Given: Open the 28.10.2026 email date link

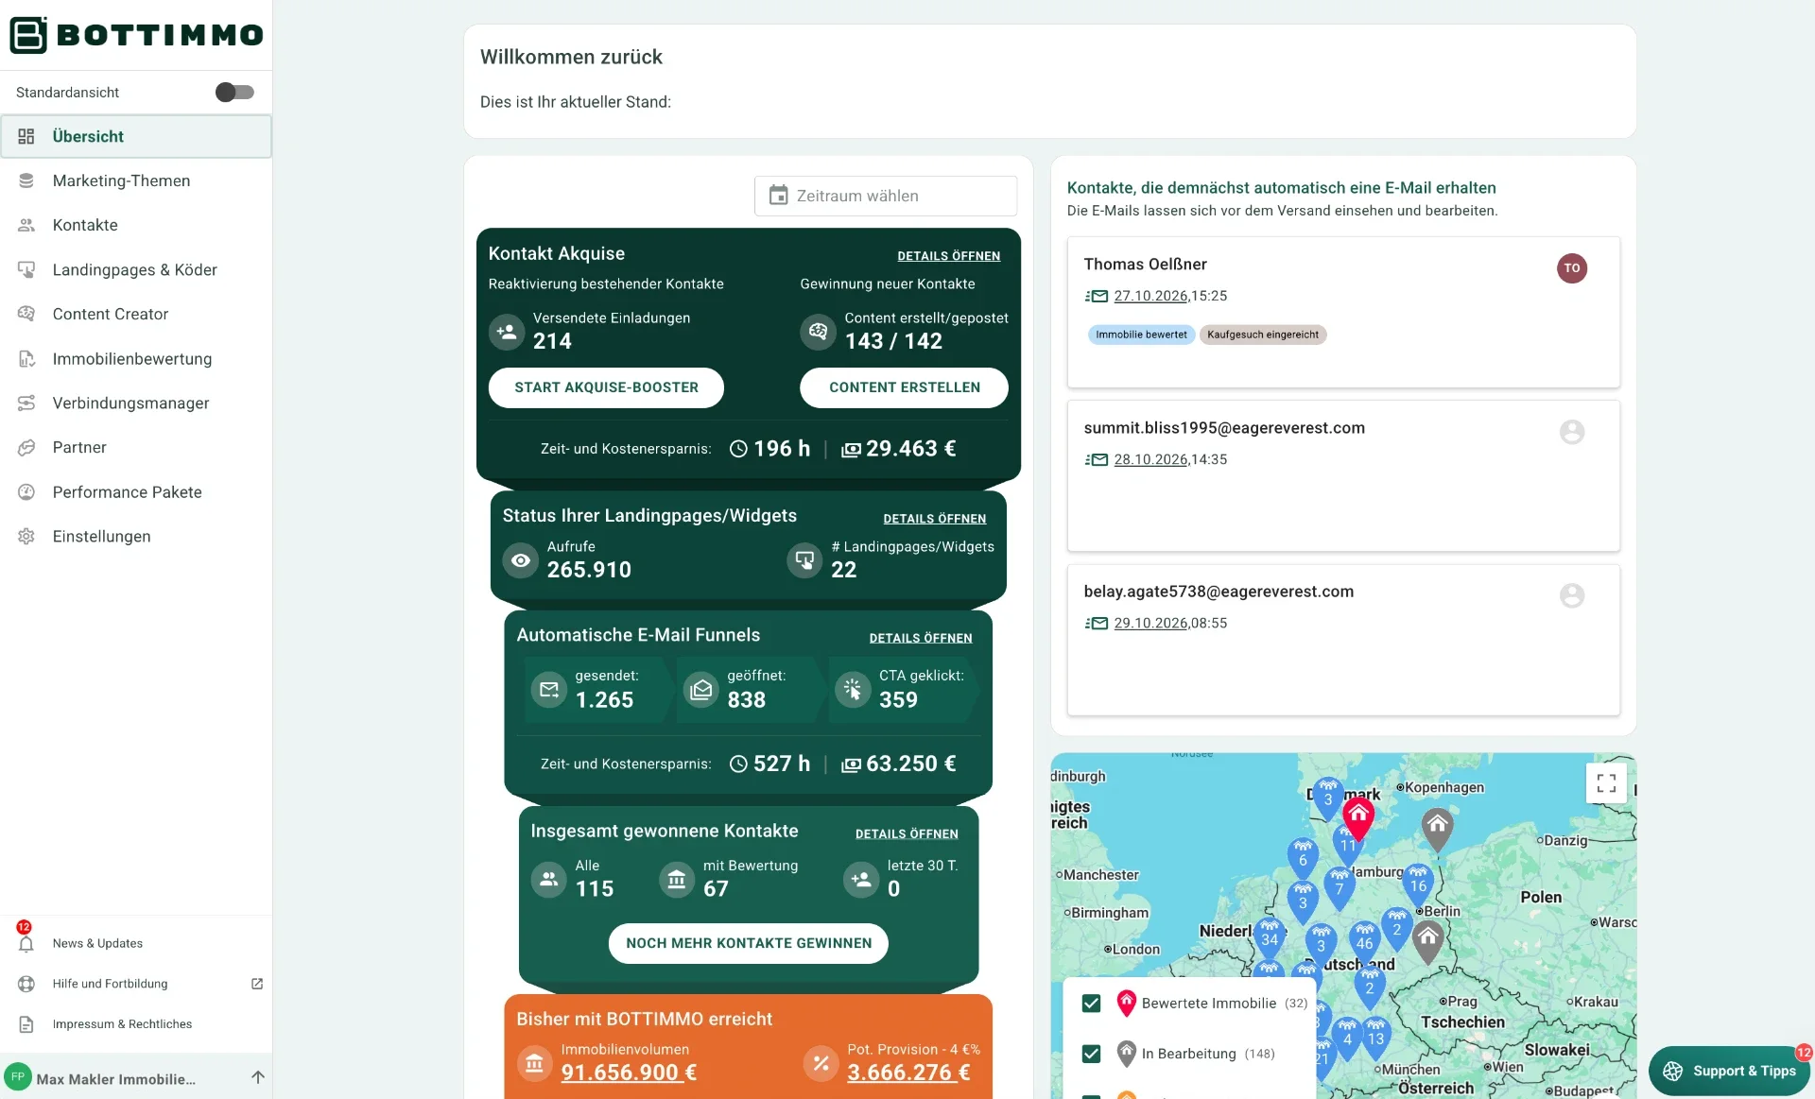Looking at the screenshot, I should click(x=1150, y=459).
